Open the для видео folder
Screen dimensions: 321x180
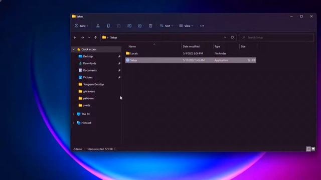(x=89, y=91)
